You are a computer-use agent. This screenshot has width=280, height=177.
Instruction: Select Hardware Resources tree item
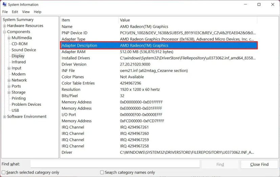[x=25, y=26]
